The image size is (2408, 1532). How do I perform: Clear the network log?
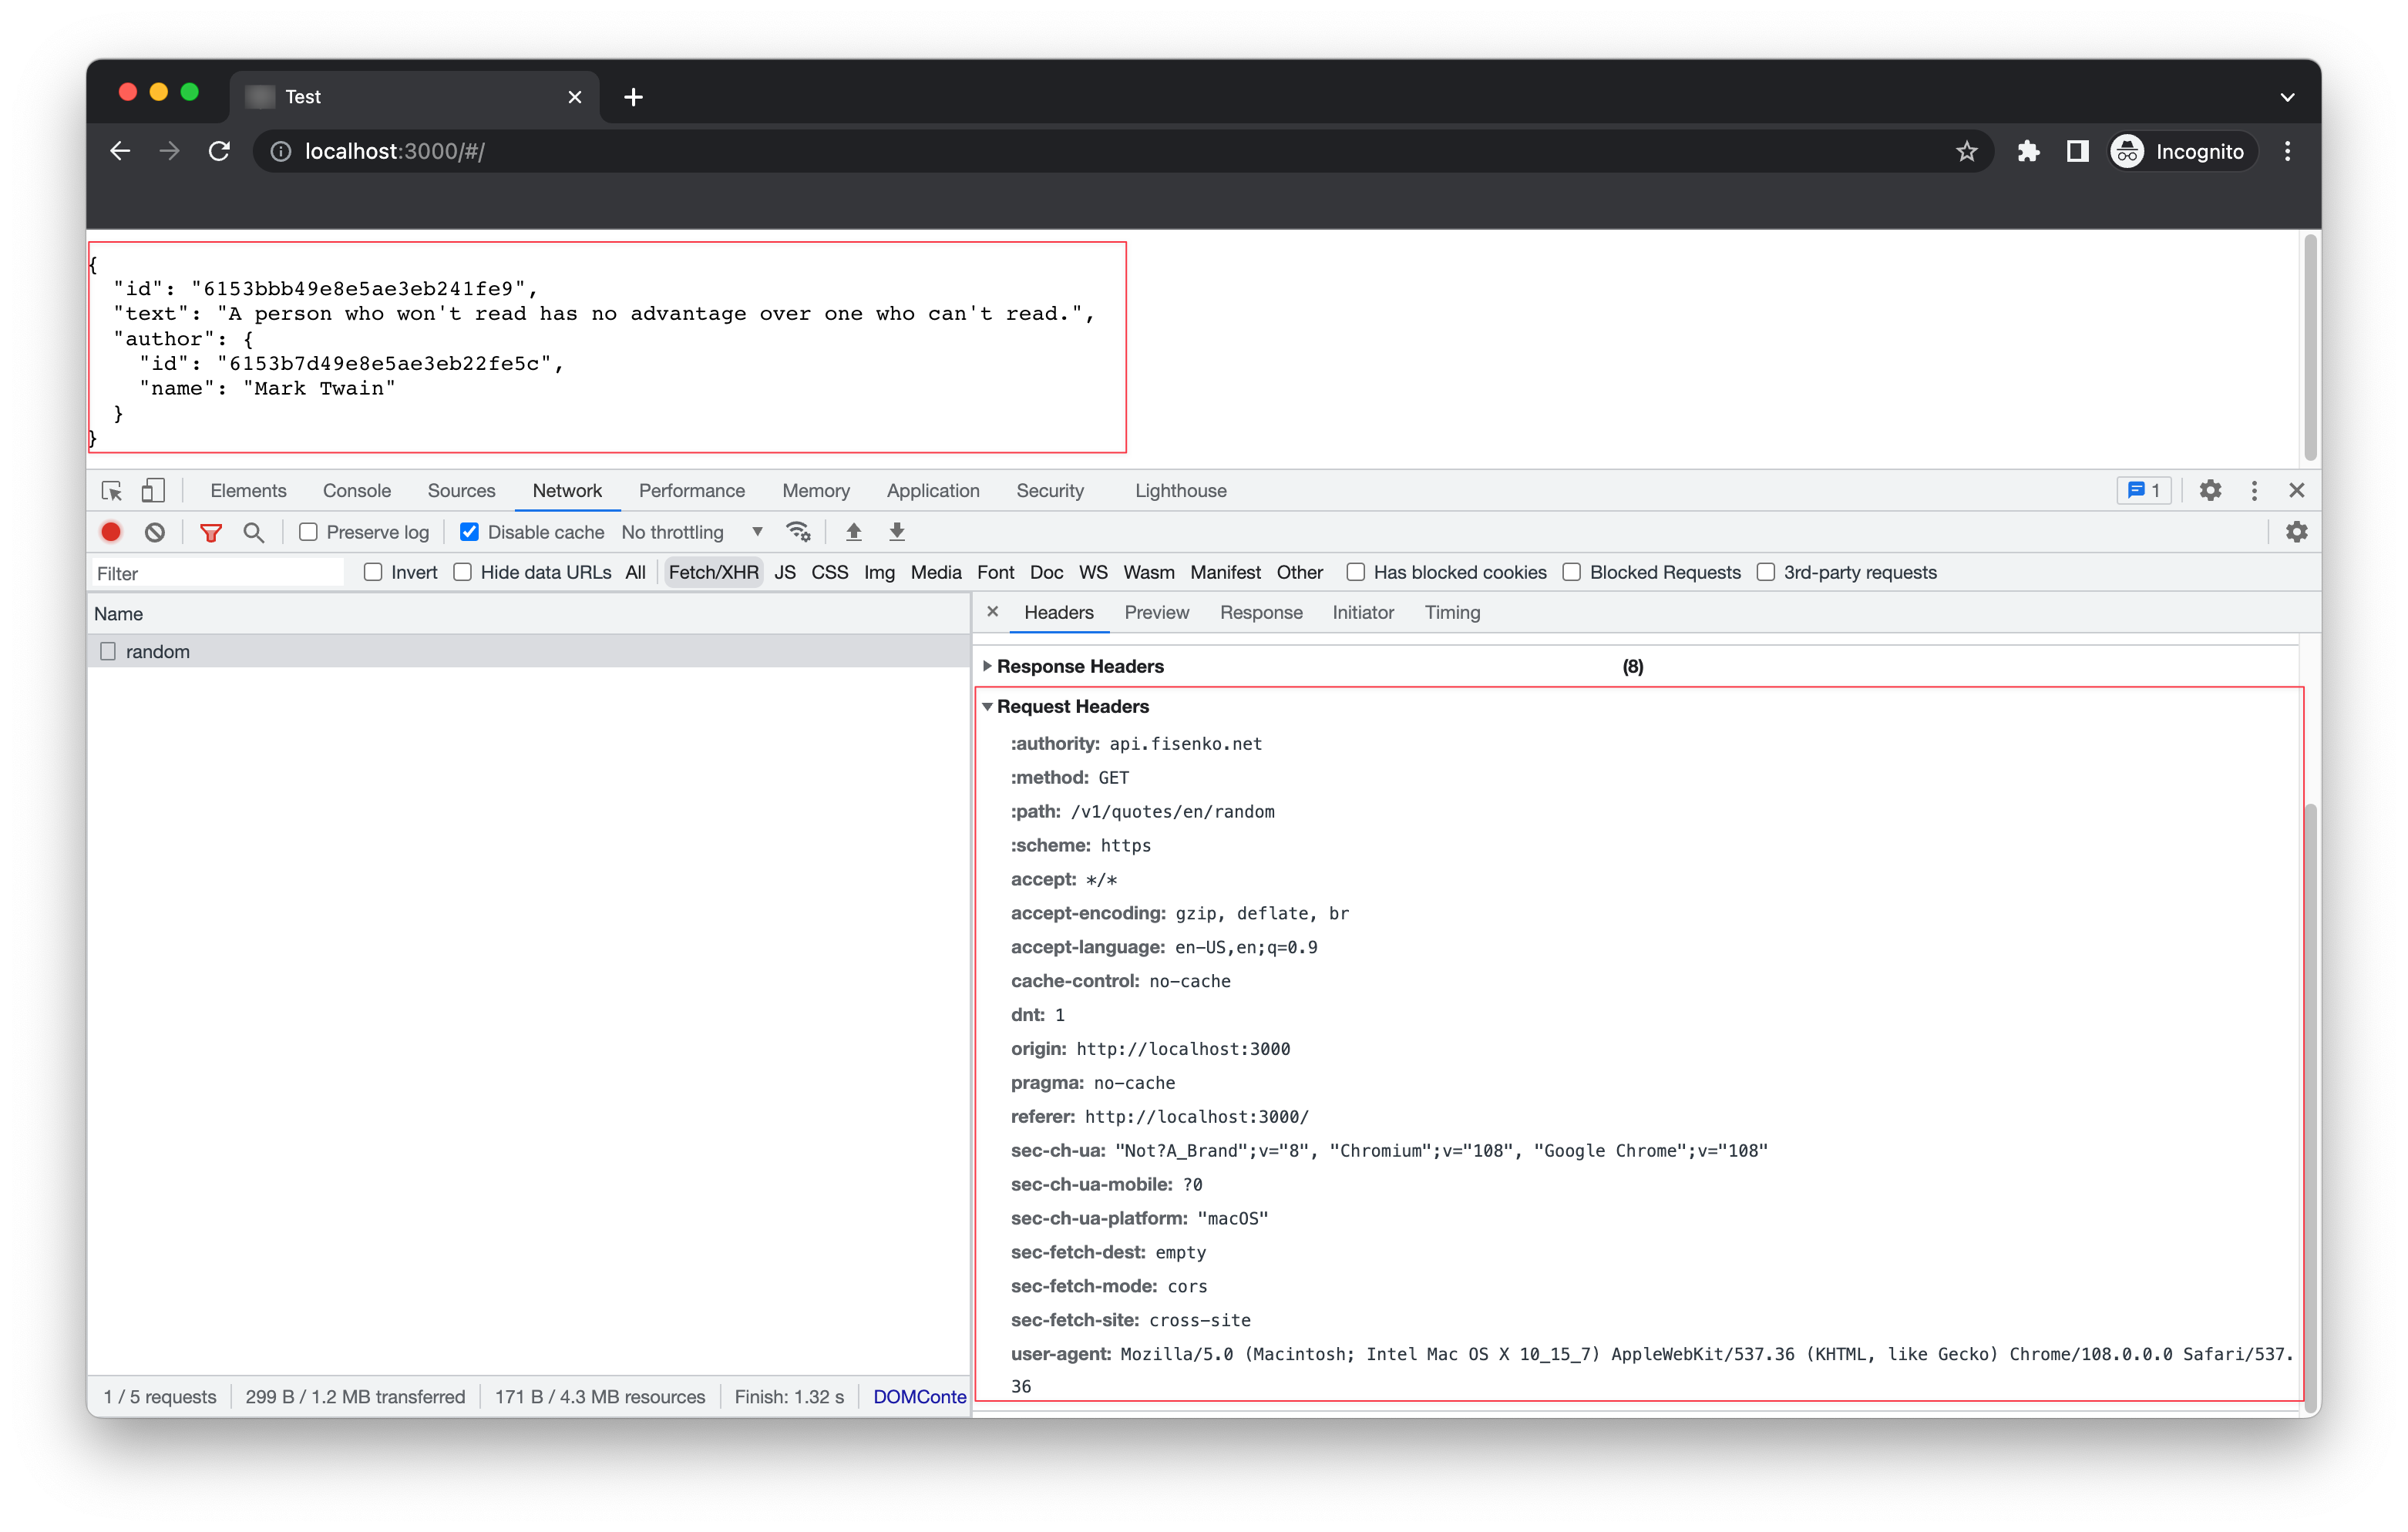coord(154,531)
